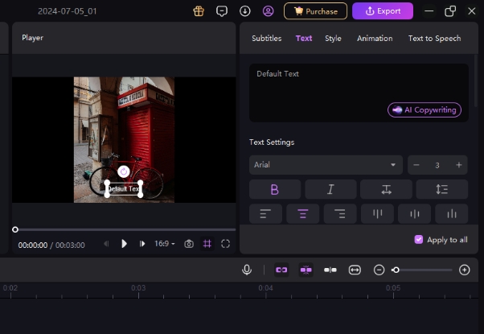Increase font size with plus button
The height and width of the screenshot is (334, 484).
tap(459, 165)
